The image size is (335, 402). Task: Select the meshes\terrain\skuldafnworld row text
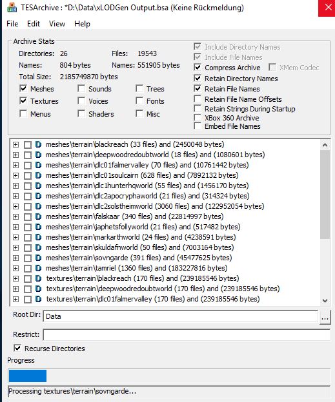coord(140,247)
